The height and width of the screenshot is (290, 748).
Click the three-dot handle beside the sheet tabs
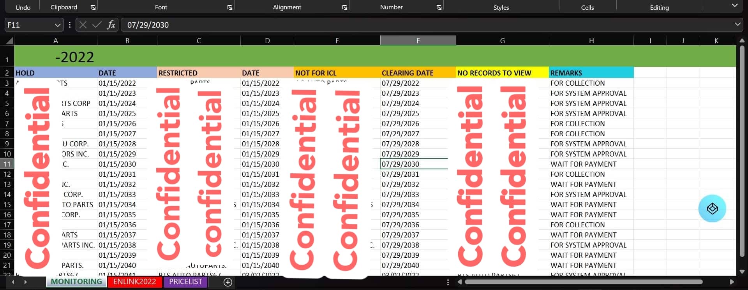tap(448, 282)
